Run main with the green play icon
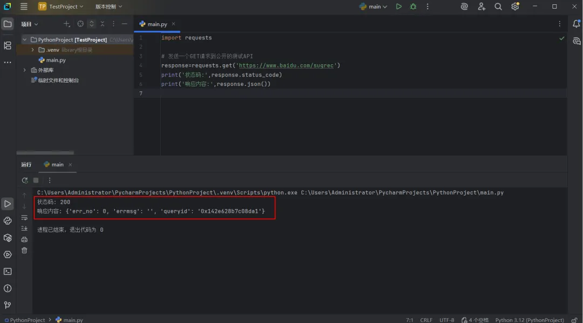The width and height of the screenshot is (583, 323). (398, 6)
